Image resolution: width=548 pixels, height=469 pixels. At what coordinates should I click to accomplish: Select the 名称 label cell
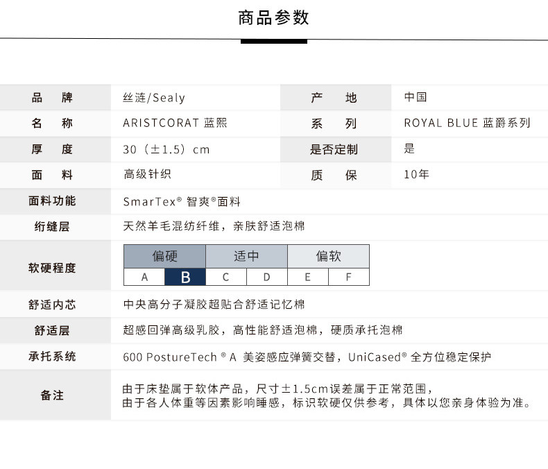tap(55, 123)
